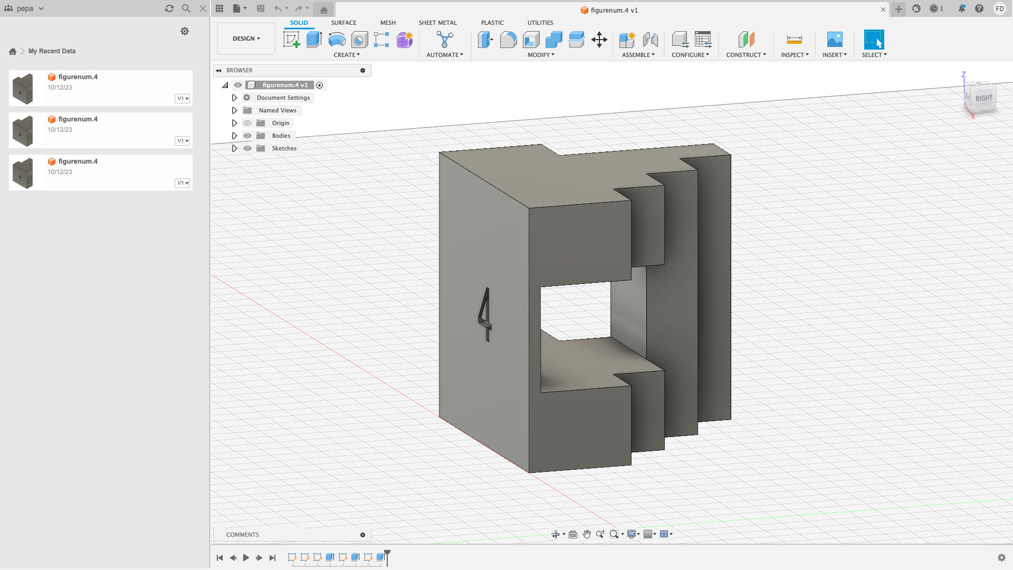1013x570 pixels.
Task: Open the Automate tool icon
Action: coord(445,40)
